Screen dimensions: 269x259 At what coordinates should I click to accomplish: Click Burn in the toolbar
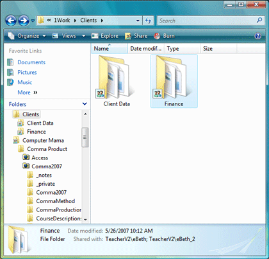coord(164,36)
